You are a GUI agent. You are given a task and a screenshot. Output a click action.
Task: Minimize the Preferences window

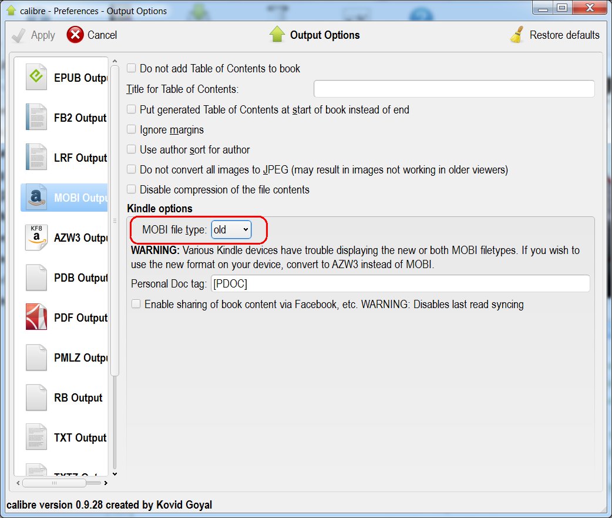(x=543, y=8)
